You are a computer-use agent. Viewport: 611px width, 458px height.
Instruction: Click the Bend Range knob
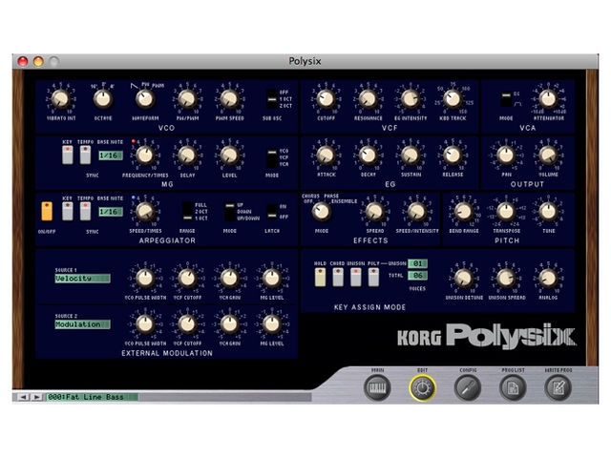464,212
